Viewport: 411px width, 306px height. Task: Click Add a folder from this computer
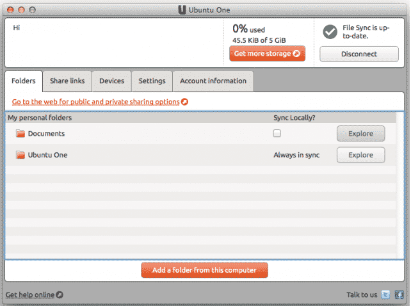tap(204, 270)
